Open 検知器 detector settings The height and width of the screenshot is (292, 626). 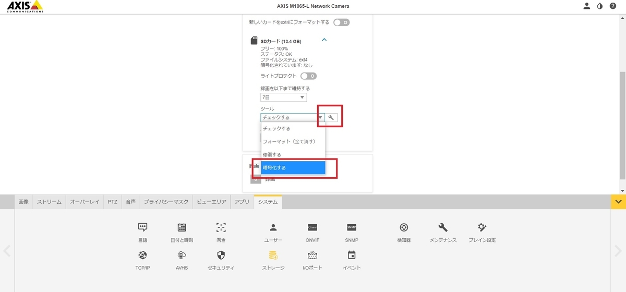click(404, 233)
